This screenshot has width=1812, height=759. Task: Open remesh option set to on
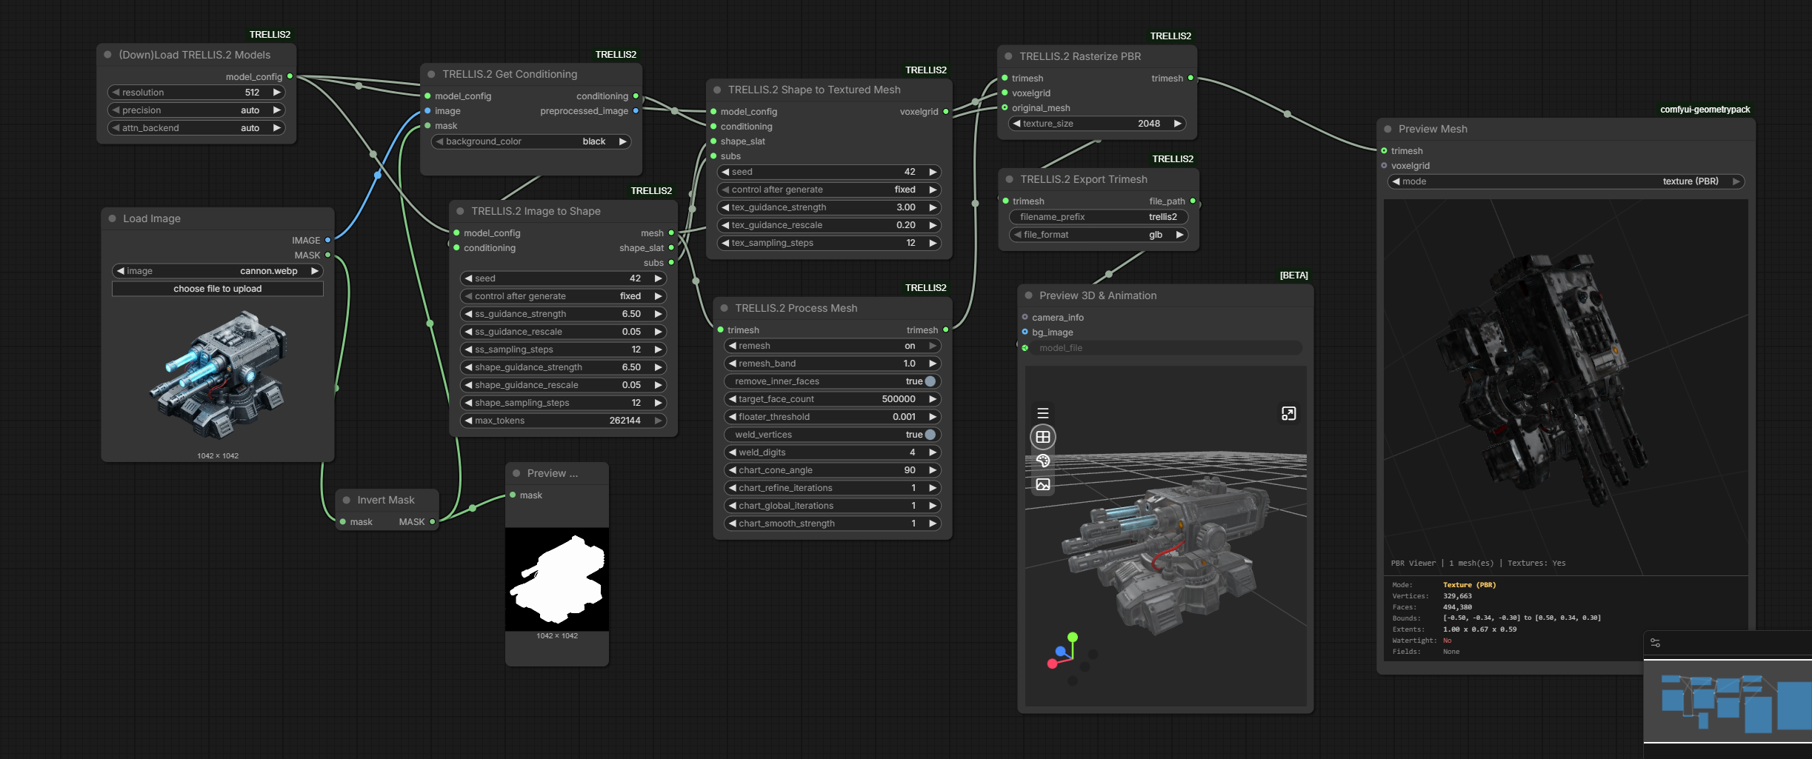(833, 346)
